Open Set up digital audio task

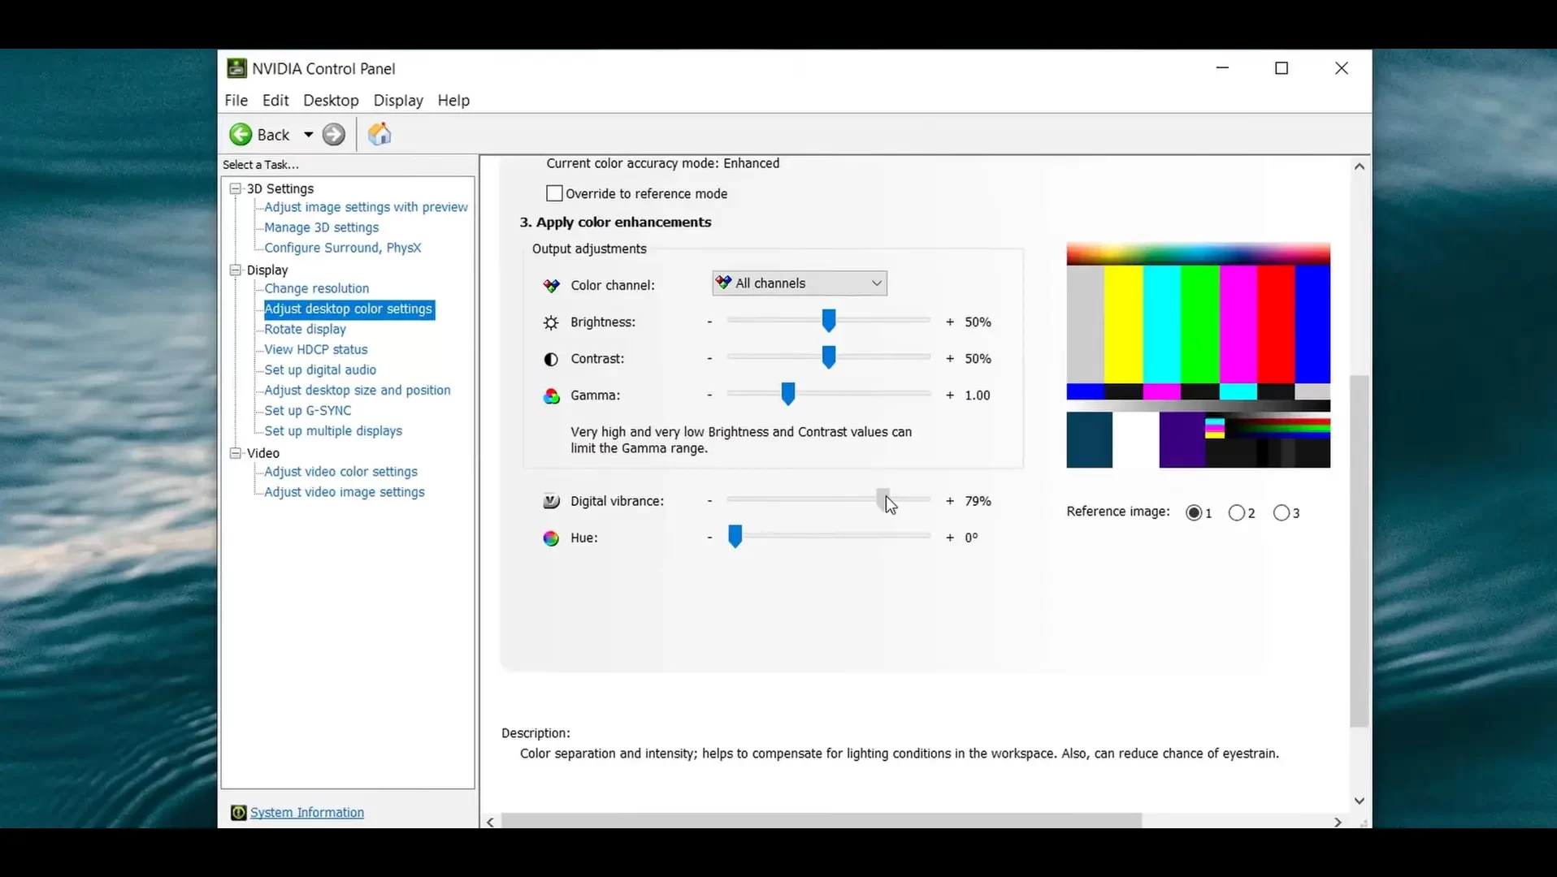pos(320,370)
